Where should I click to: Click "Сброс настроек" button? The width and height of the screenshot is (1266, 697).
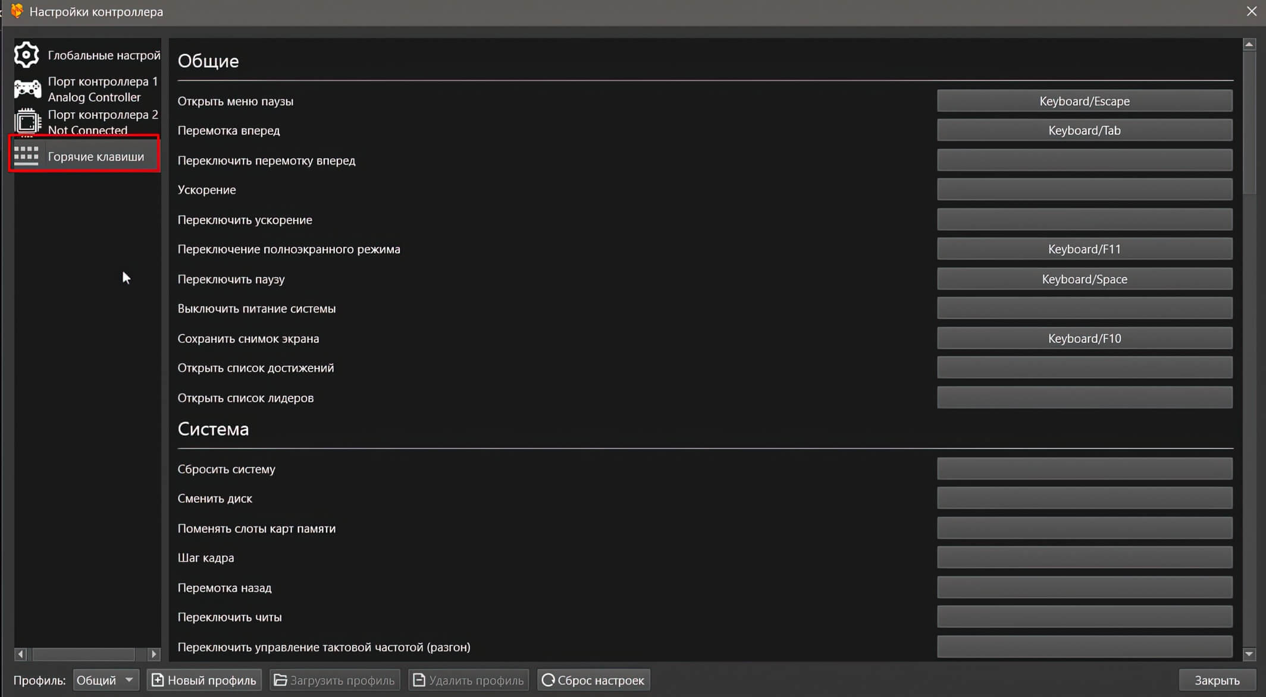tap(594, 680)
